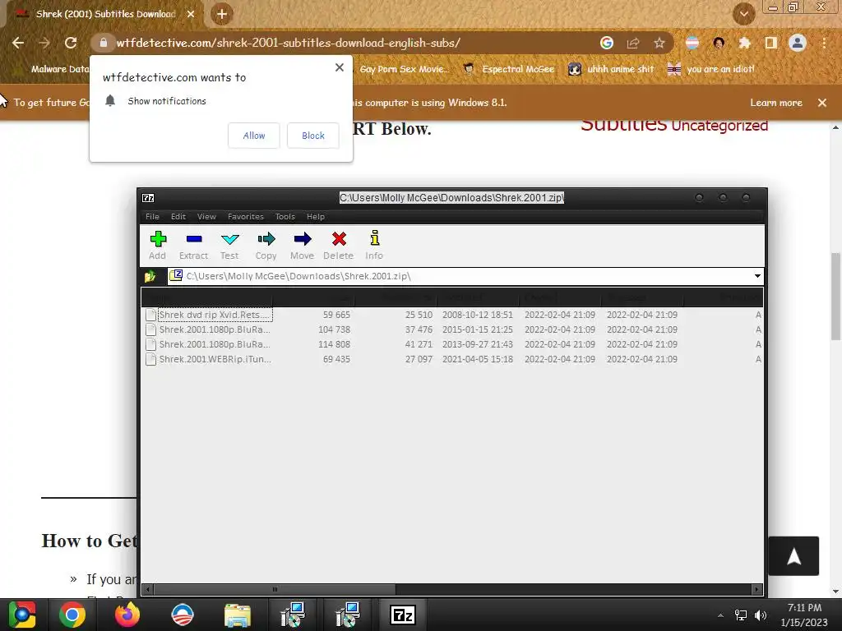
Task: Select the Shrek.2001.1080p.BluRa file sized 104 738
Action: [x=215, y=329]
